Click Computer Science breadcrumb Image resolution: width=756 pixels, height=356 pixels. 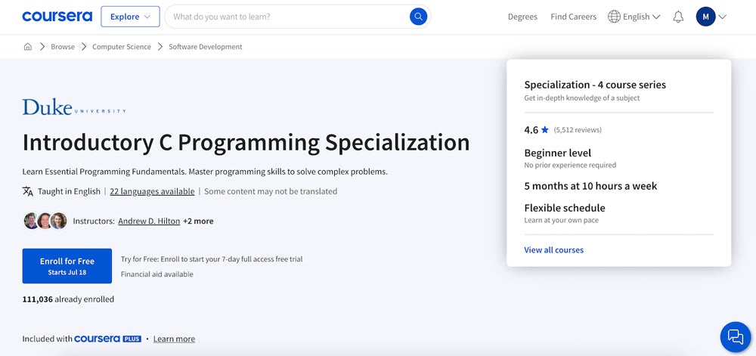[122, 47]
